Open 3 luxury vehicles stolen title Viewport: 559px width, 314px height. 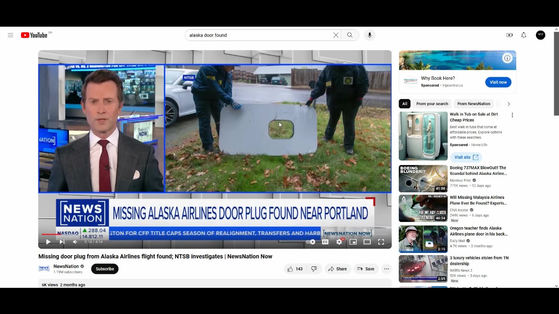tap(479, 261)
